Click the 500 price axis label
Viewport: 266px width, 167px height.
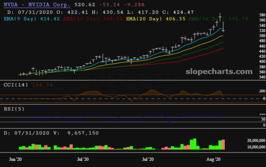[262, 36]
